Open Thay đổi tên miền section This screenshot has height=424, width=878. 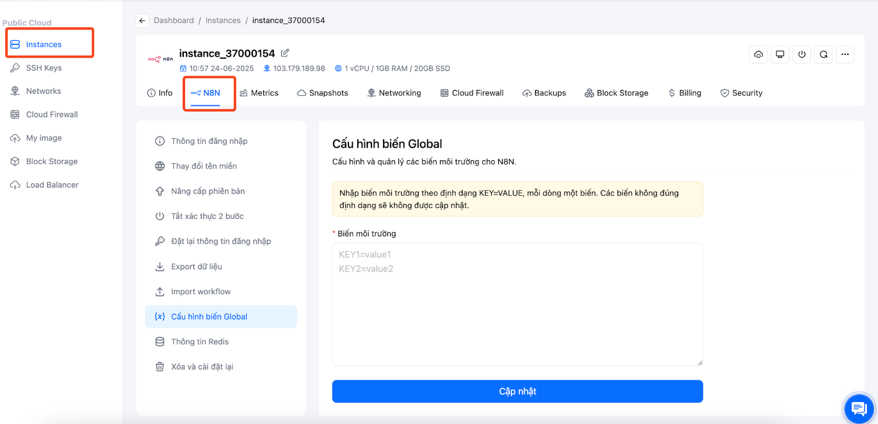221,166
